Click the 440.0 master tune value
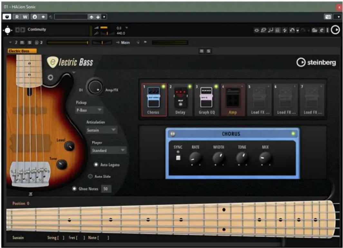 [121, 33]
